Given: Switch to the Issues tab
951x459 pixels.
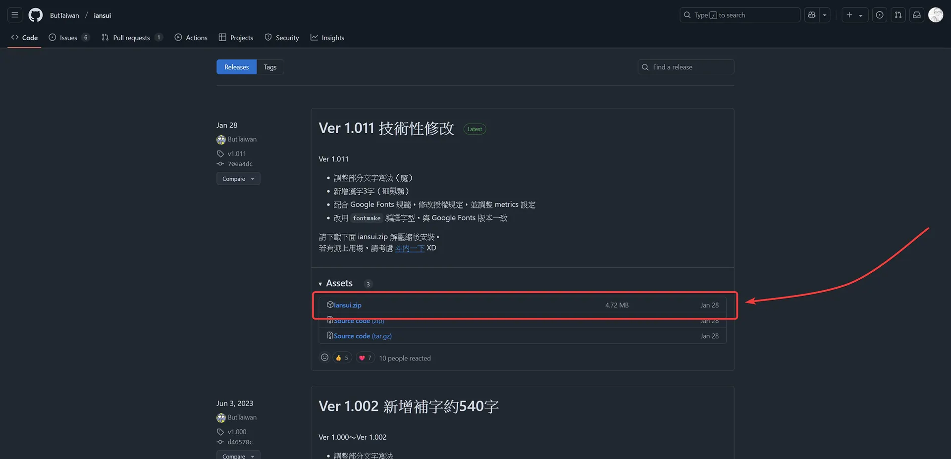Looking at the screenshot, I should tap(69, 38).
